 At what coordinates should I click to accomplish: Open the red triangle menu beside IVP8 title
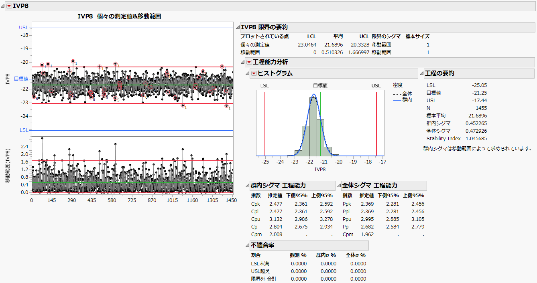(x=9, y=6)
